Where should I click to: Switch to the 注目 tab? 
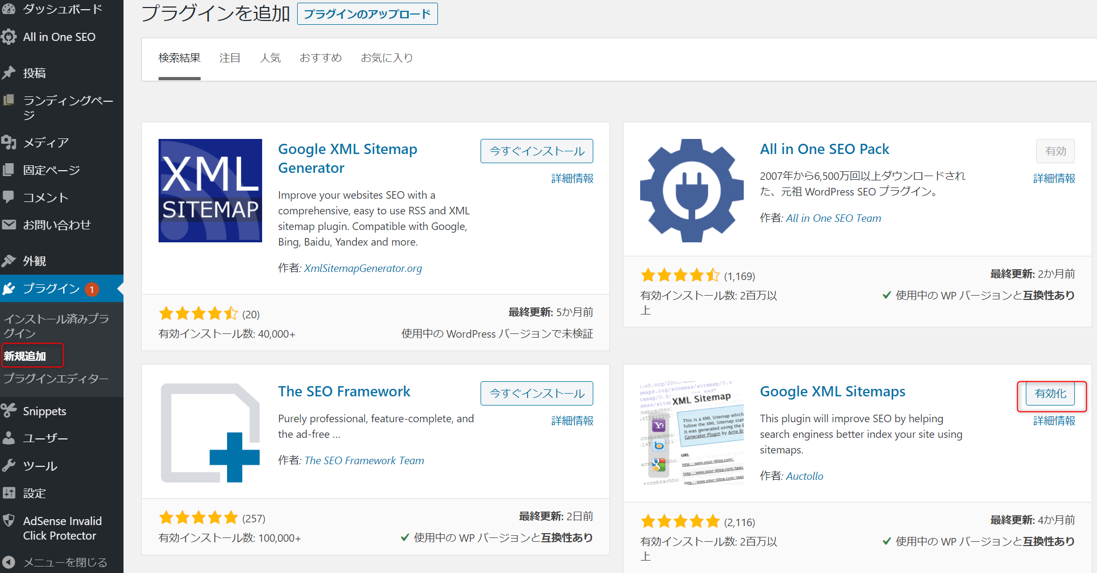coord(230,58)
